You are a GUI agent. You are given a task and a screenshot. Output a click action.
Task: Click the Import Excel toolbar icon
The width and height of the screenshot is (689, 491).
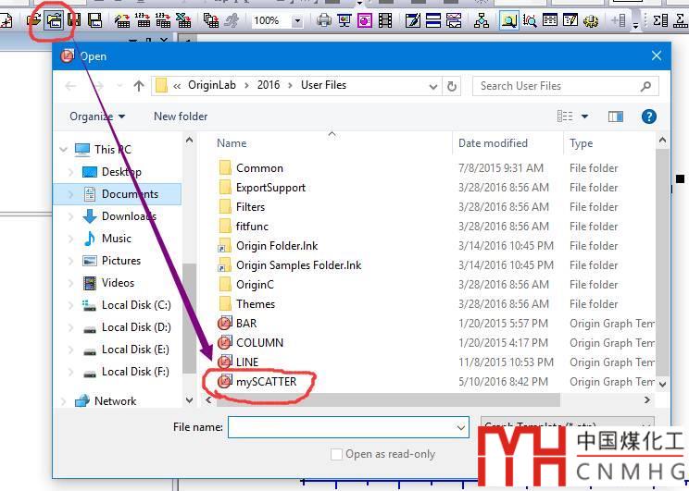coord(183,20)
